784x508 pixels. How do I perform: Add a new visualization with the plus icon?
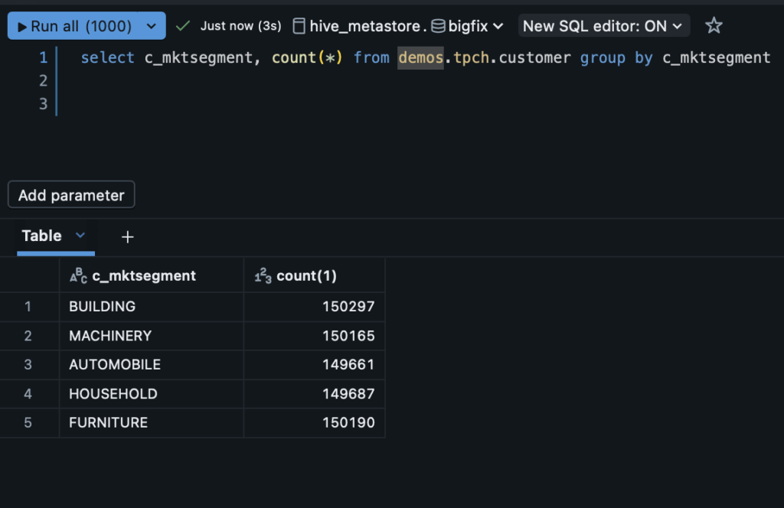click(x=128, y=237)
